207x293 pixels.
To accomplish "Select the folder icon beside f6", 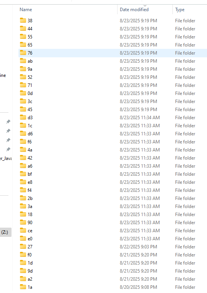I will coord(23,142).
